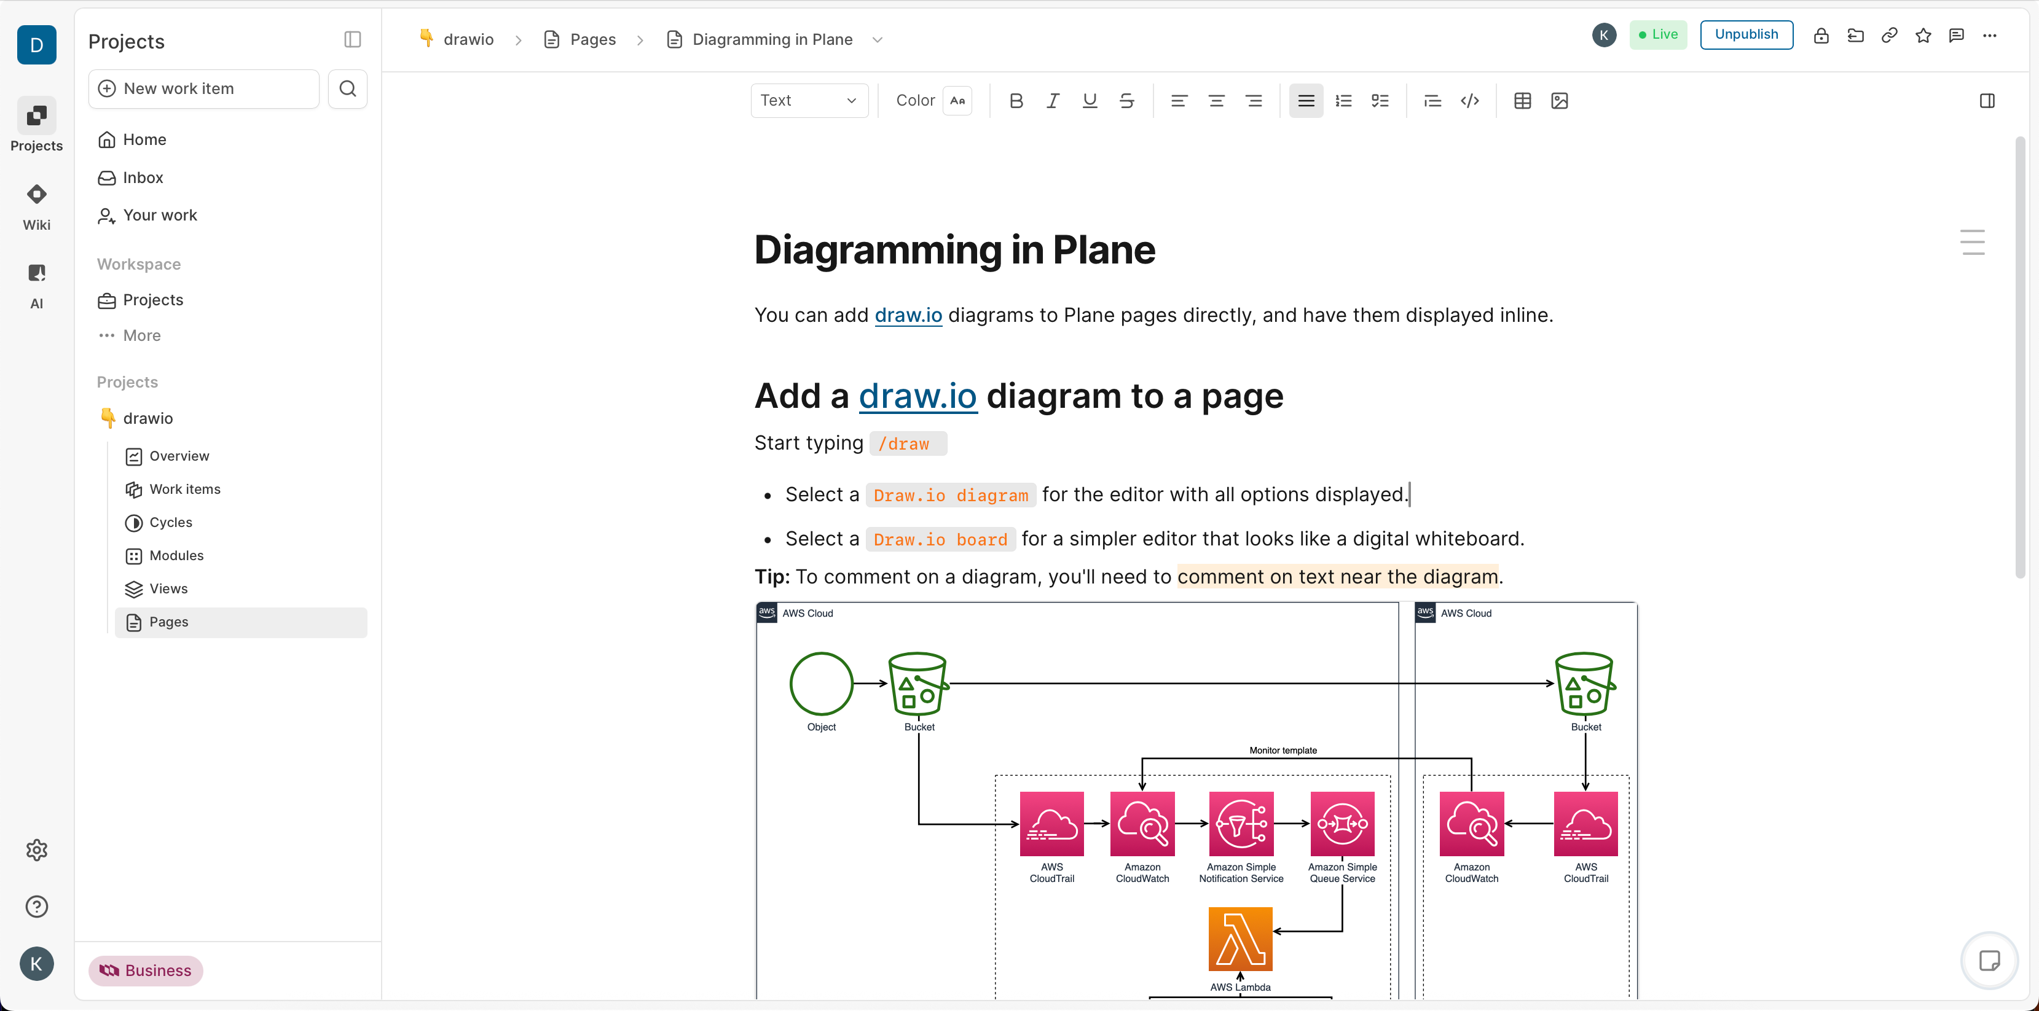
Task: Open the Cycles view for drawio
Action: coord(170,522)
